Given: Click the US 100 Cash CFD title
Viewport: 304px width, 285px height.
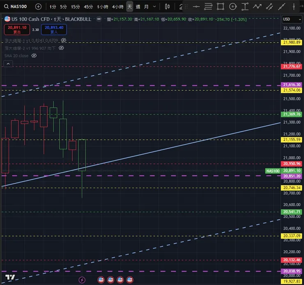Looking at the screenshot, I should coord(30,19).
